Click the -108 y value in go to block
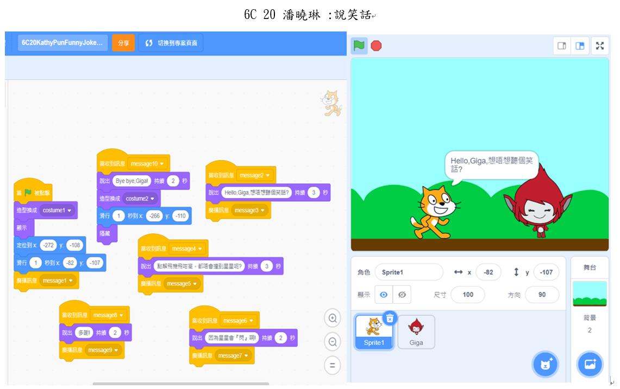This screenshot has height=389, width=620. click(75, 245)
